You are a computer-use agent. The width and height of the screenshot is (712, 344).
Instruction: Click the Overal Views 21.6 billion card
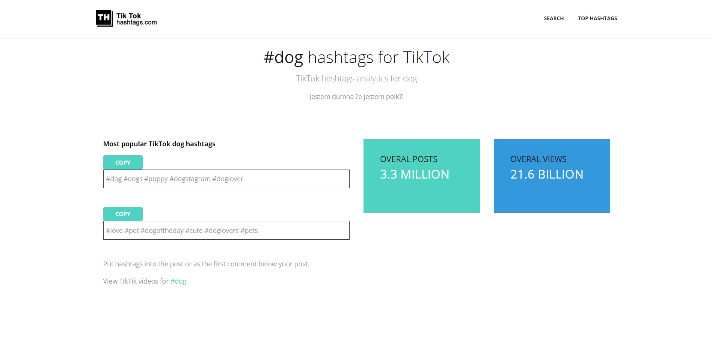pos(552,176)
